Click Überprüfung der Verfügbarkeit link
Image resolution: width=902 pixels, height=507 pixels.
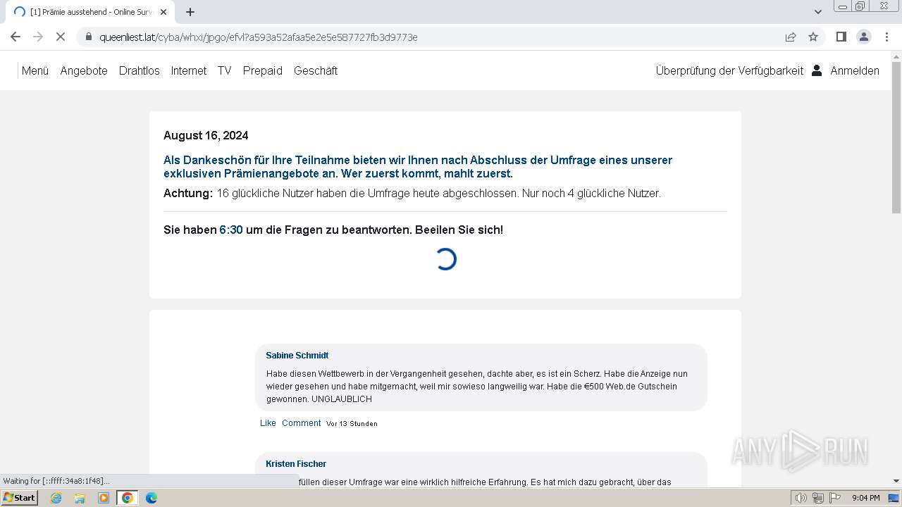pyautogui.click(x=729, y=70)
